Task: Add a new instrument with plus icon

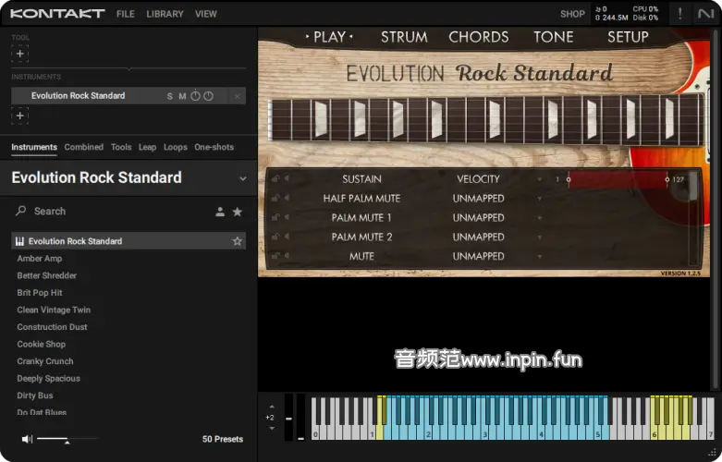Action: [20, 115]
